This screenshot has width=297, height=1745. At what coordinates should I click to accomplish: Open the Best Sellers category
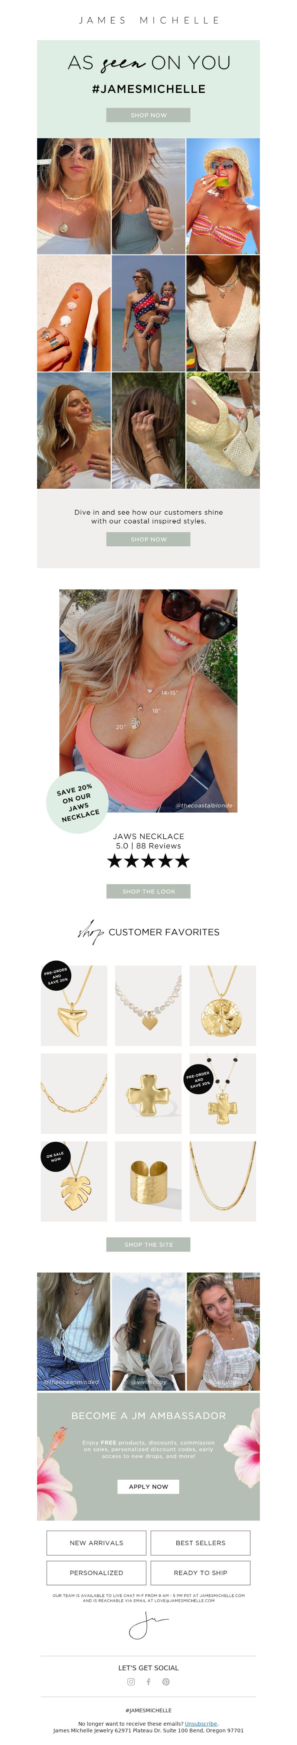click(200, 1543)
